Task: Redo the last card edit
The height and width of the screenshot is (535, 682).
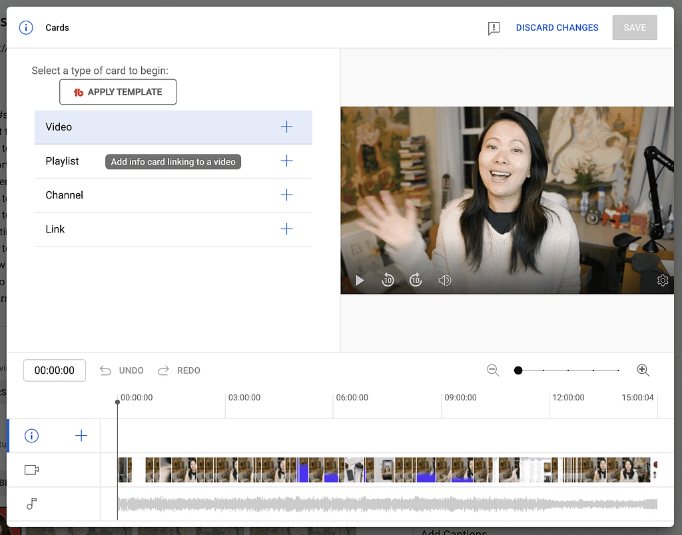Action: click(x=178, y=370)
